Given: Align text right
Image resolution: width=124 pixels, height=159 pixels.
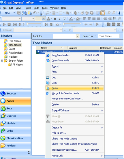Looking at the screenshot, I should [x=94, y=19].
